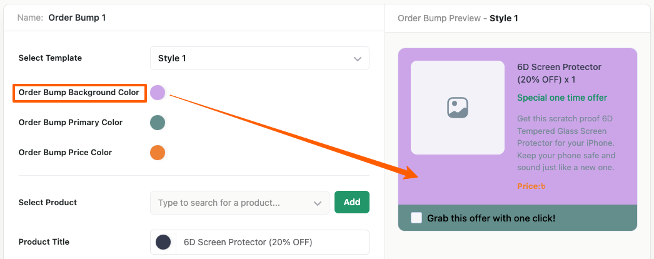This screenshot has width=654, height=259.
Task: Click the preview title '6D Screen Protector'
Action: click(x=559, y=67)
